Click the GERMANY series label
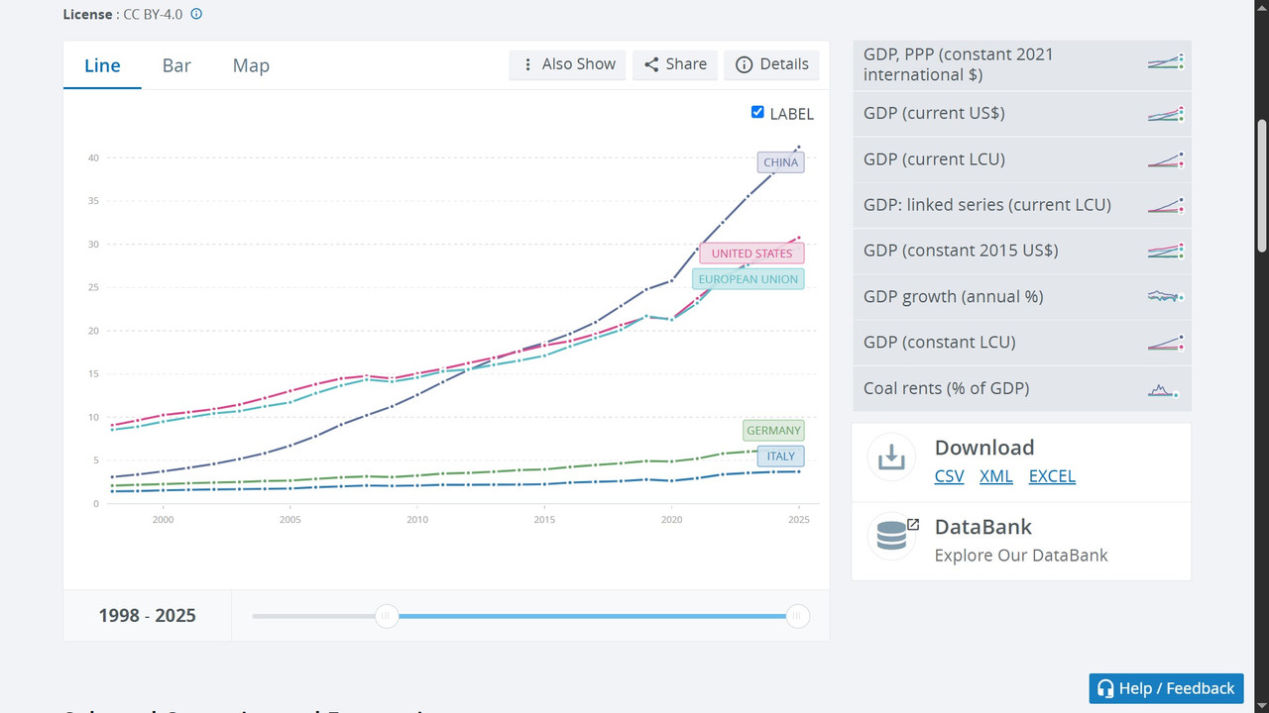 (x=773, y=431)
